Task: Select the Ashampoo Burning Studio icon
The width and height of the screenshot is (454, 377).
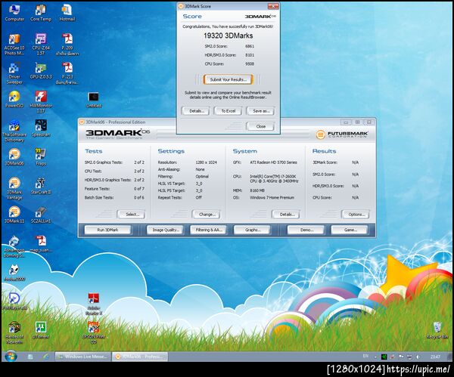Action: (x=14, y=246)
